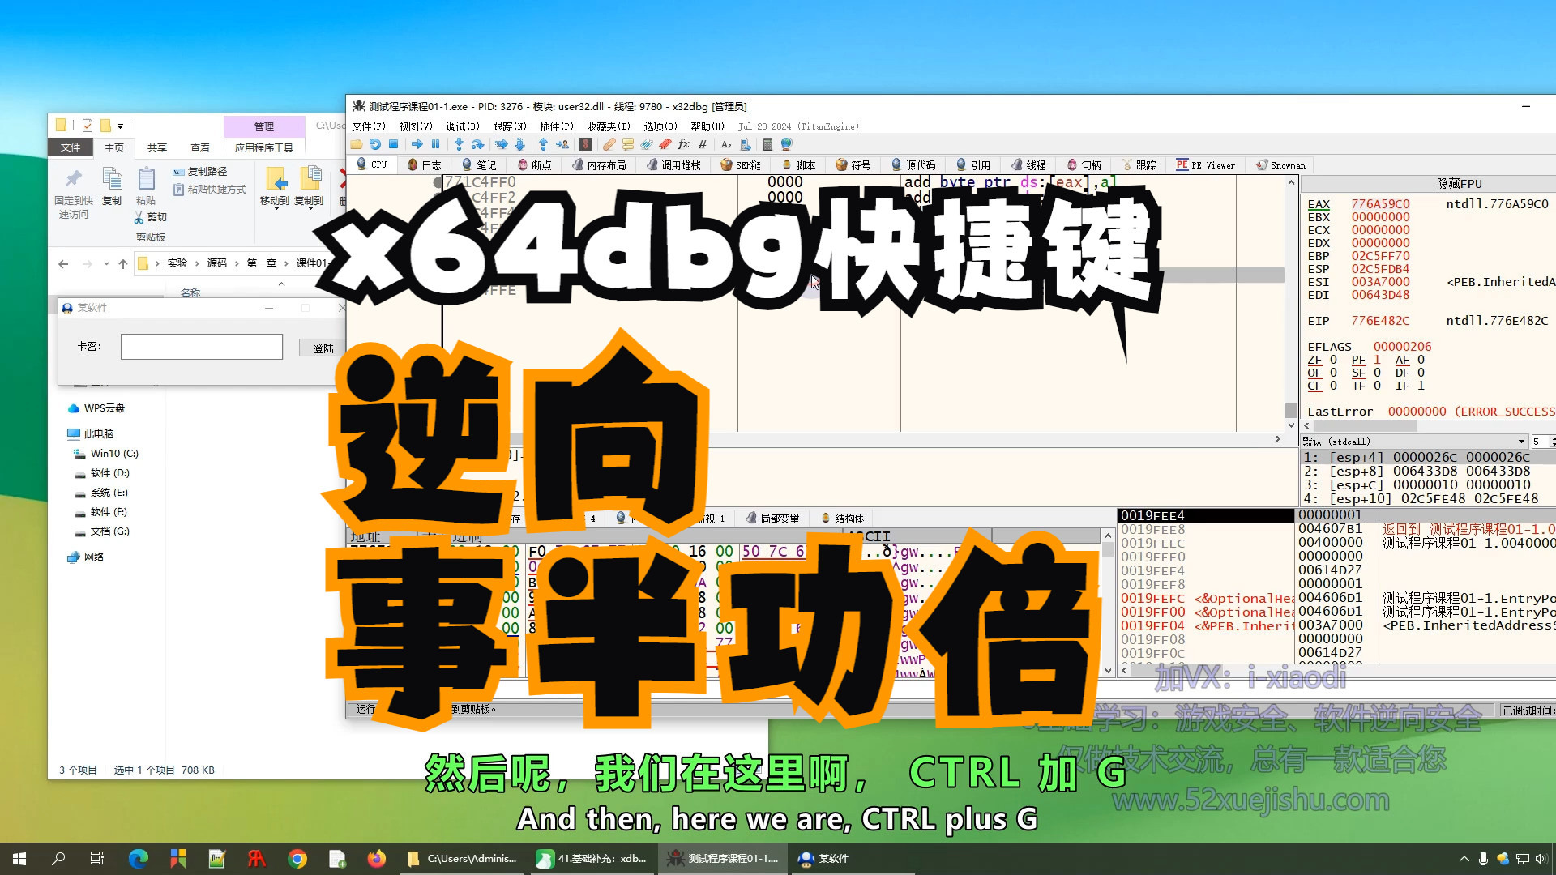Open recent locations dropdown in Explorer
Viewport: 1556px width, 875px height.
pos(106,263)
